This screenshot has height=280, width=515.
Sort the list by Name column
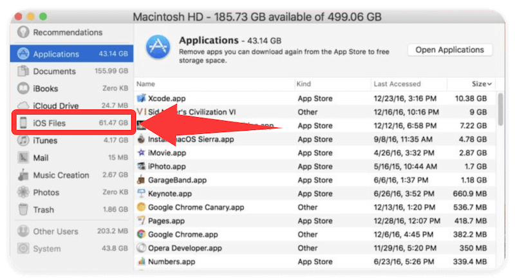coord(146,84)
